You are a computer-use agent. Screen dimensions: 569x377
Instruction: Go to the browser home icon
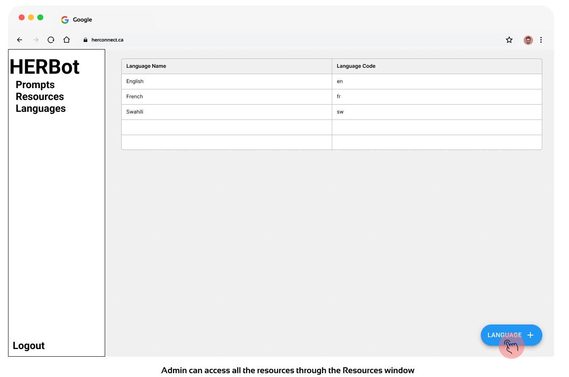tap(67, 40)
